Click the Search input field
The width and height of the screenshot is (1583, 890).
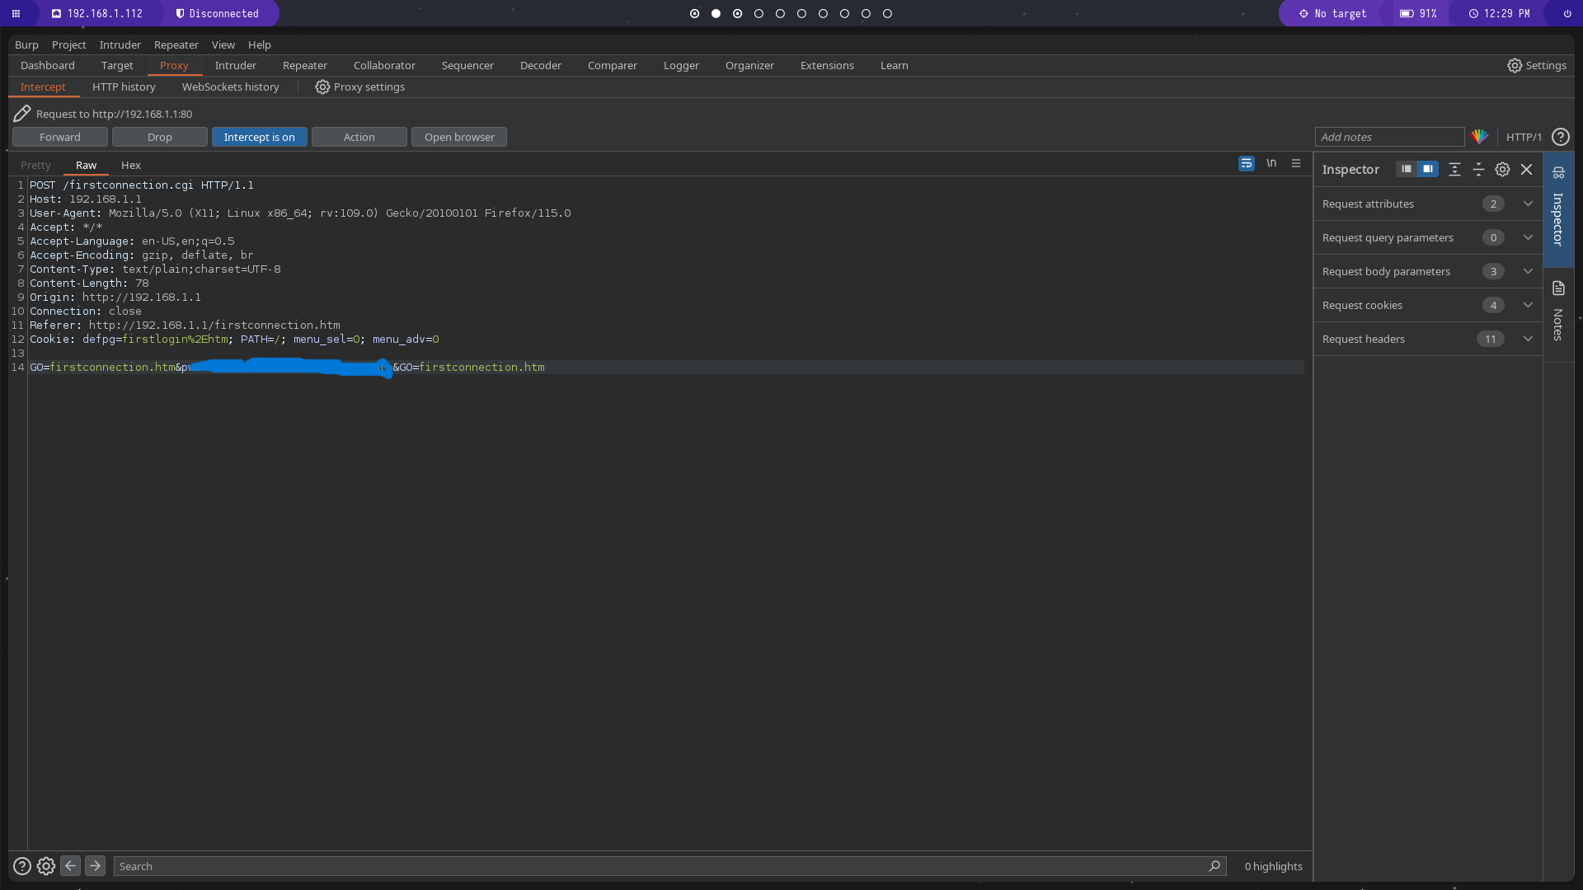click(669, 866)
